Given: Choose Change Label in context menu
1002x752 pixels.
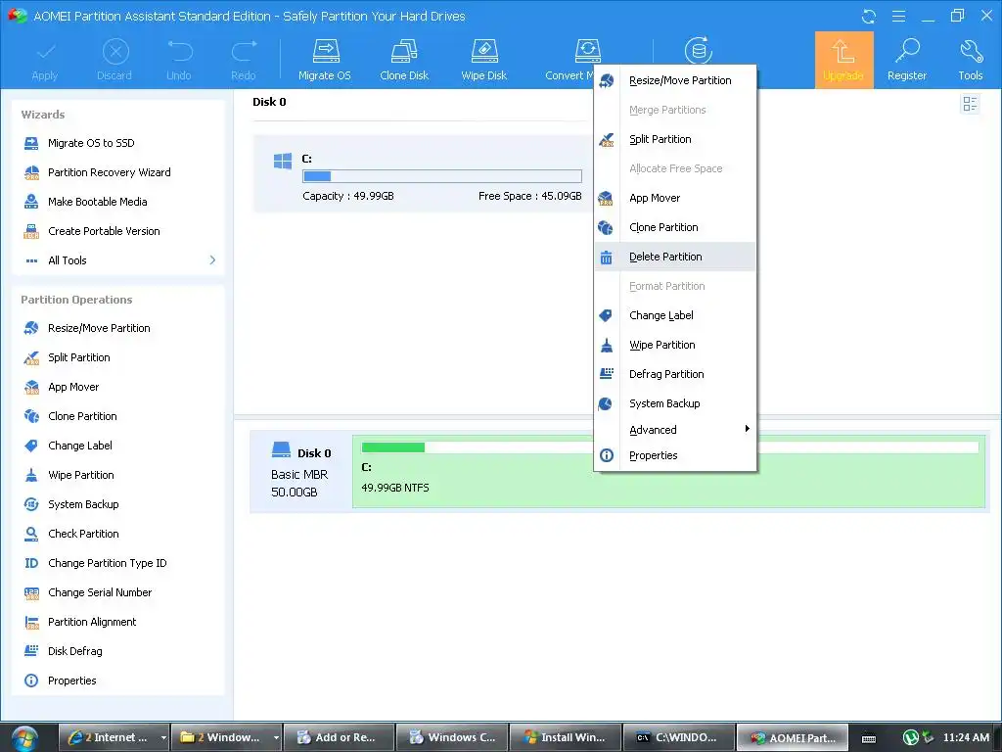Looking at the screenshot, I should point(675,316).
